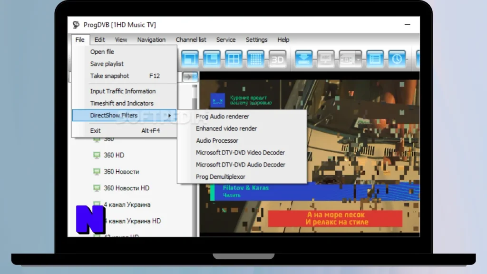Click the ABC subtitles/teletext toolbar icon
This screenshot has height=274, width=487.
pos(325,59)
